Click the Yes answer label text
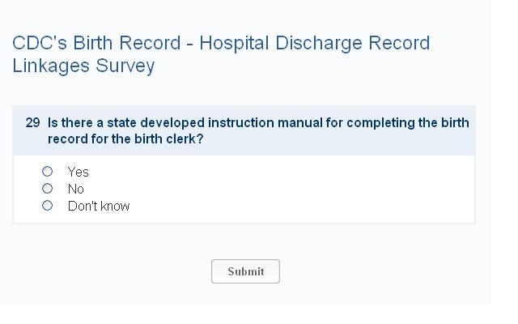The image size is (518, 324). (x=79, y=172)
